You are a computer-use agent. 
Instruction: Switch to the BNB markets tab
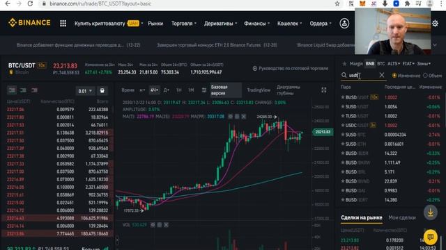pyautogui.click(x=370, y=64)
